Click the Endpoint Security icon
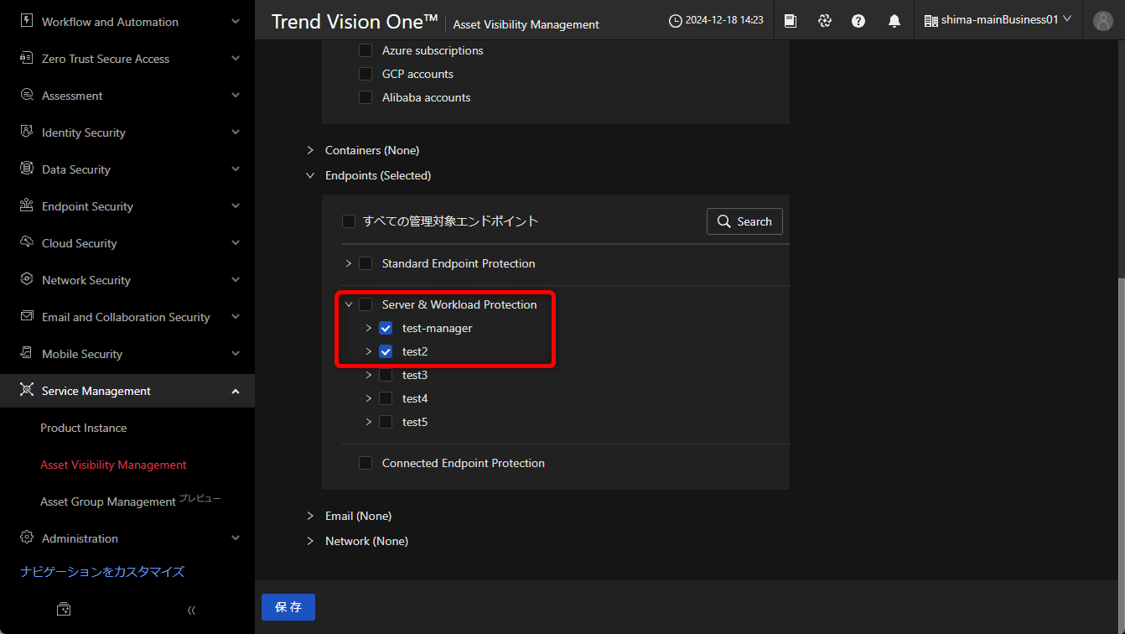1125x634 pixels. (27, 206)
